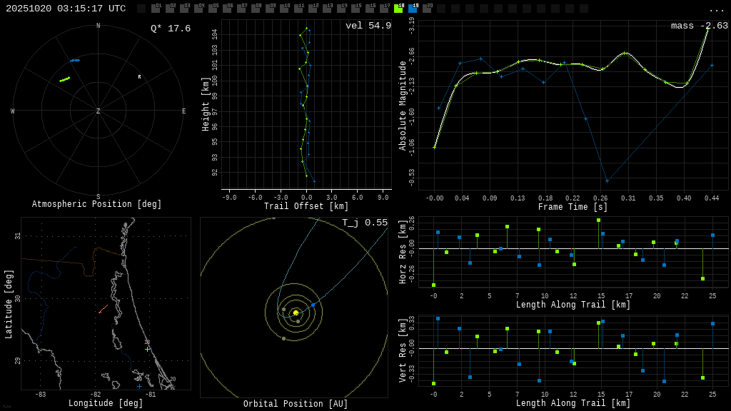Click the radiant R marker in sky plot
Viewport: 731px width, 411px height.
pos(140,77)
